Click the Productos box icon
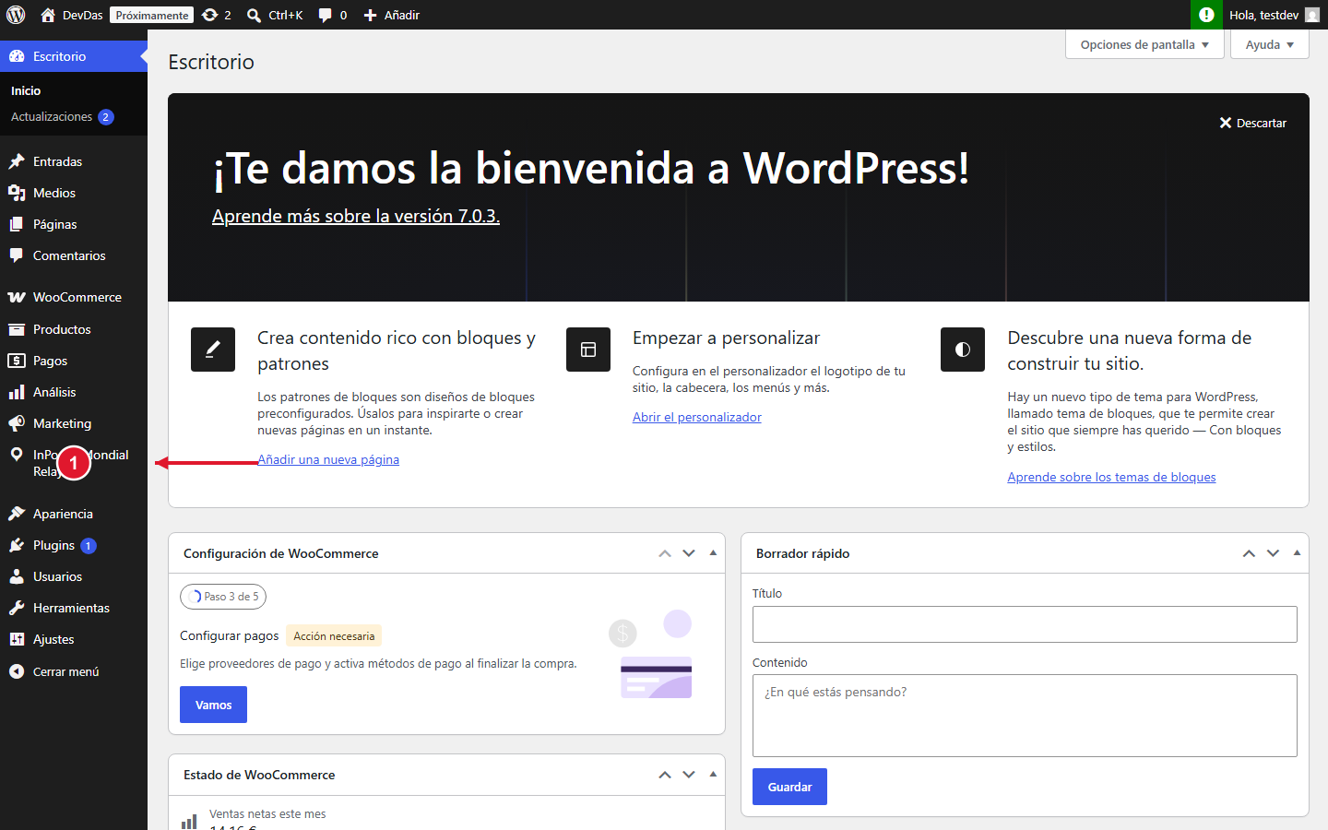1328x830 pixels. tap(17, 329)
